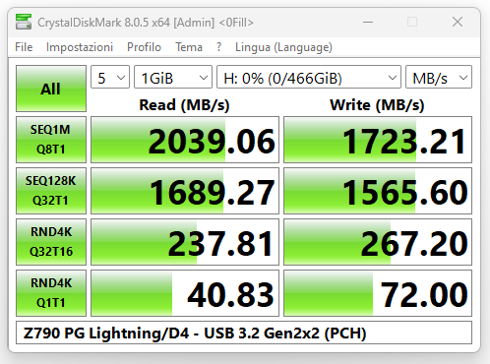Run the RND4K Q32T16 benchmark
The image size is (490, 364).
pyautogui.click(x=51, y=242)
